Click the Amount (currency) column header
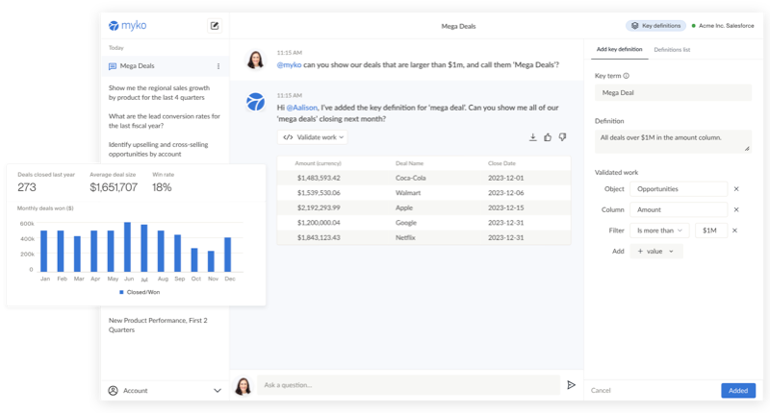 pyautogui.click(x=319, y=163)
